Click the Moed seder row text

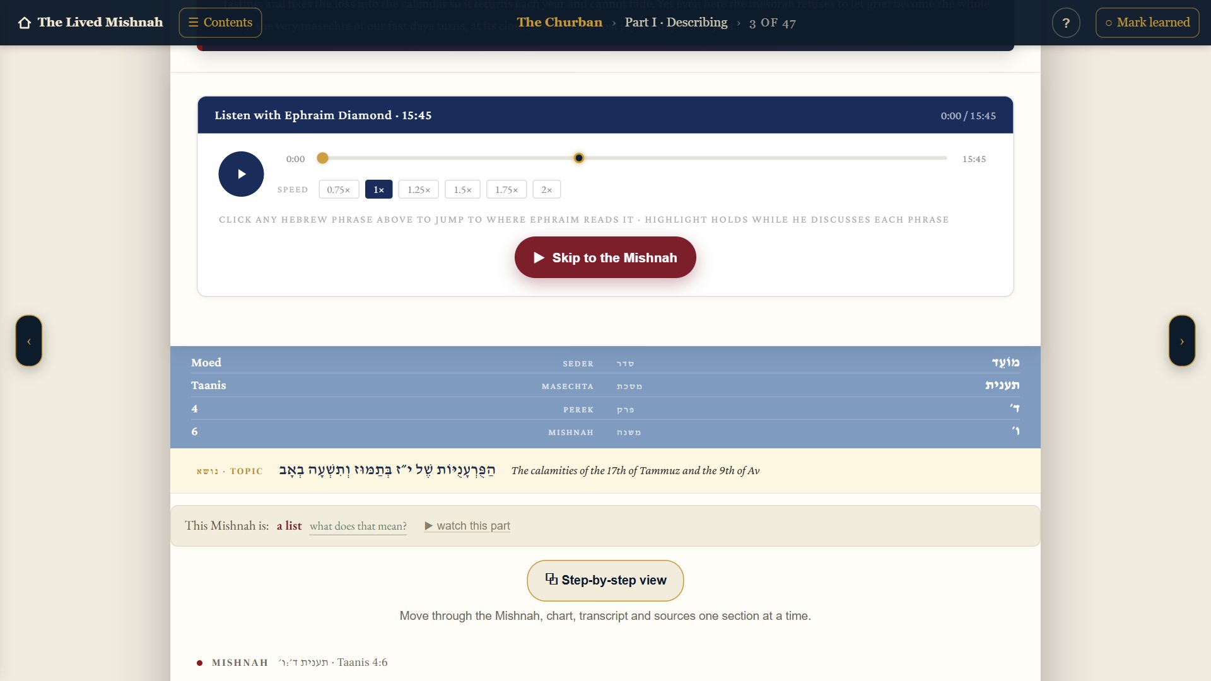pos(206,363)
